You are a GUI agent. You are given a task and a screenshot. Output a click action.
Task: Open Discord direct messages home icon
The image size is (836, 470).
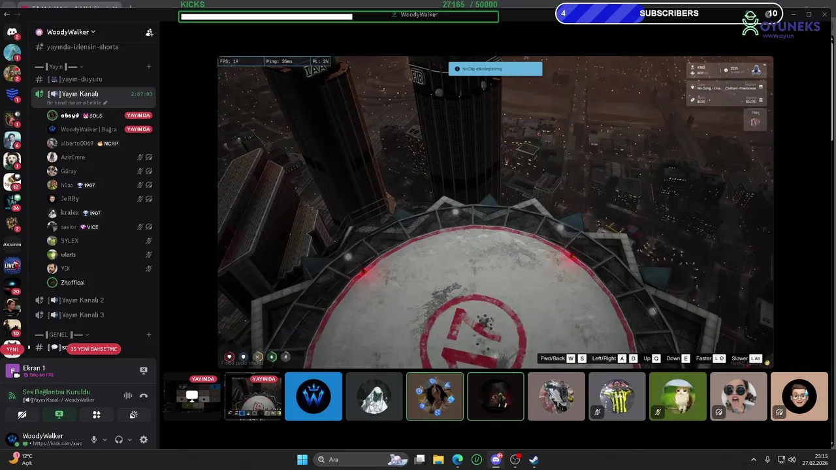(x=12, y=31)
